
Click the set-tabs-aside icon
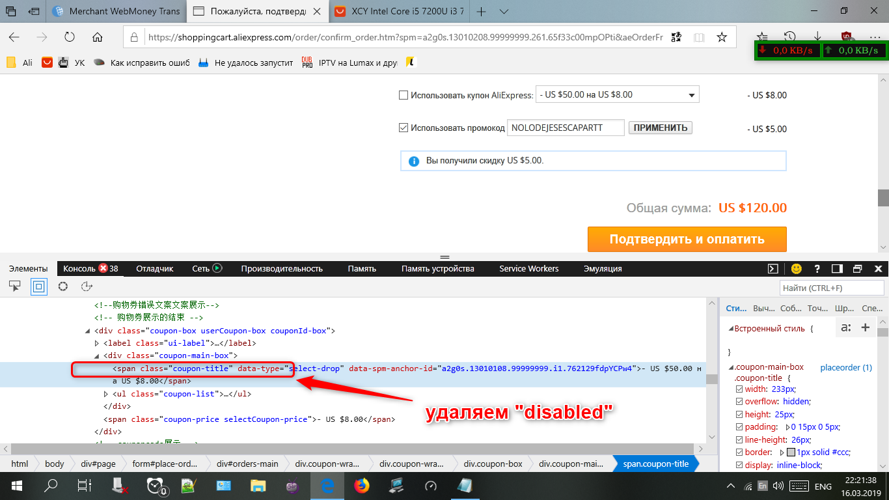(x=34, y=11)
